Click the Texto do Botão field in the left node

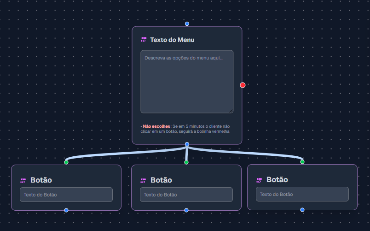tap(66, 195)
